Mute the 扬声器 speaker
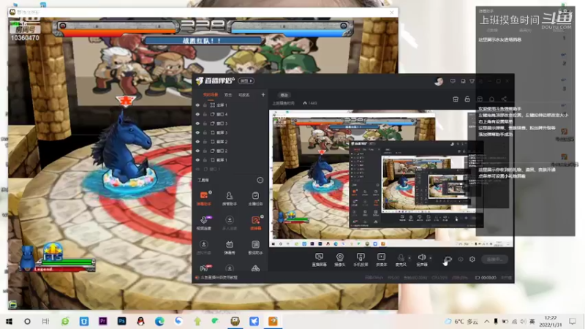Viewport: 585px width, 329px height. pyautogui.click(x=422, y=260)
